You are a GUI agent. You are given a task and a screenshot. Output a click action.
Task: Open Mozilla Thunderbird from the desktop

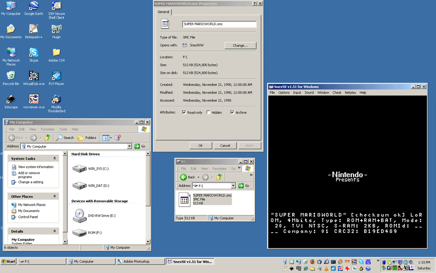point(56,99)
